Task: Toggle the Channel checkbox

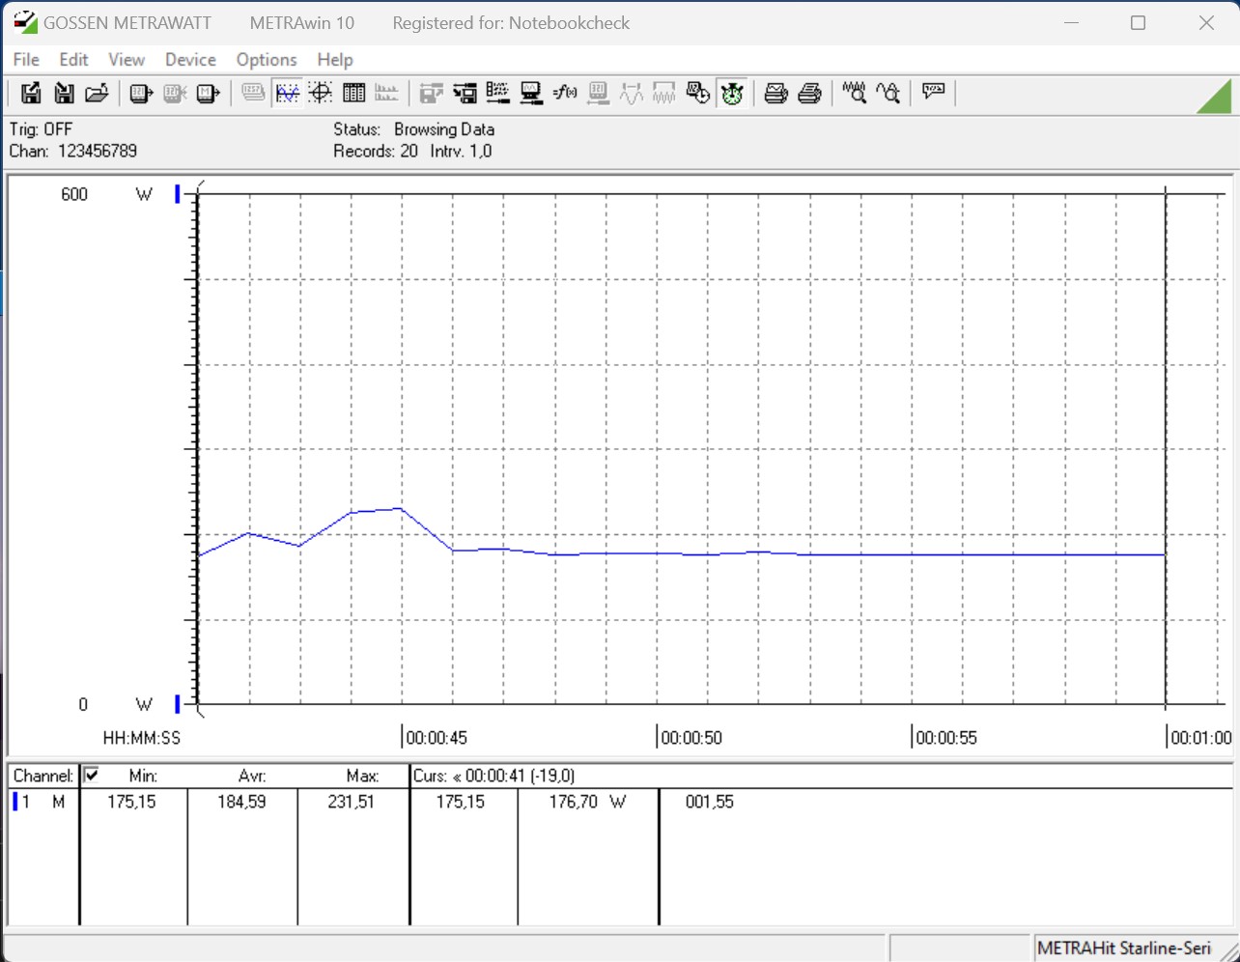Action: click(x=92, y=775)
